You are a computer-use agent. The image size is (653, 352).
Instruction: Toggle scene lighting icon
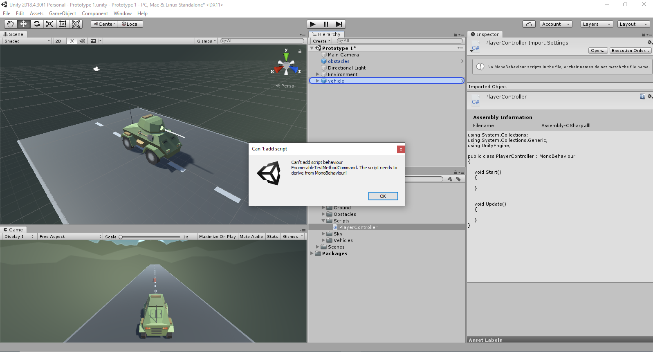click(72, 41)
